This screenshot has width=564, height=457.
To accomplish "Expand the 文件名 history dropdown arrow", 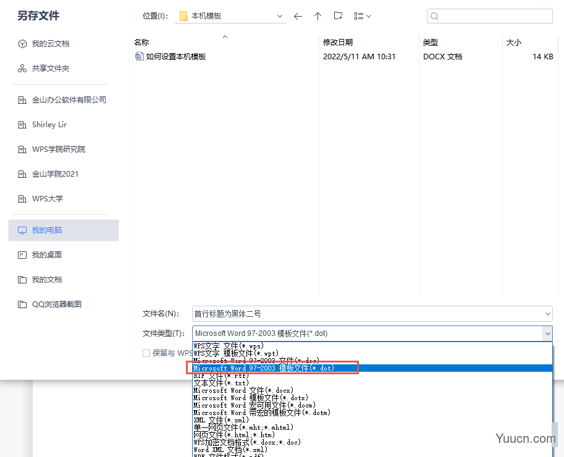I will pos(547,314).
